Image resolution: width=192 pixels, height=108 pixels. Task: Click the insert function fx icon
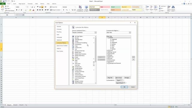point(23,15)
